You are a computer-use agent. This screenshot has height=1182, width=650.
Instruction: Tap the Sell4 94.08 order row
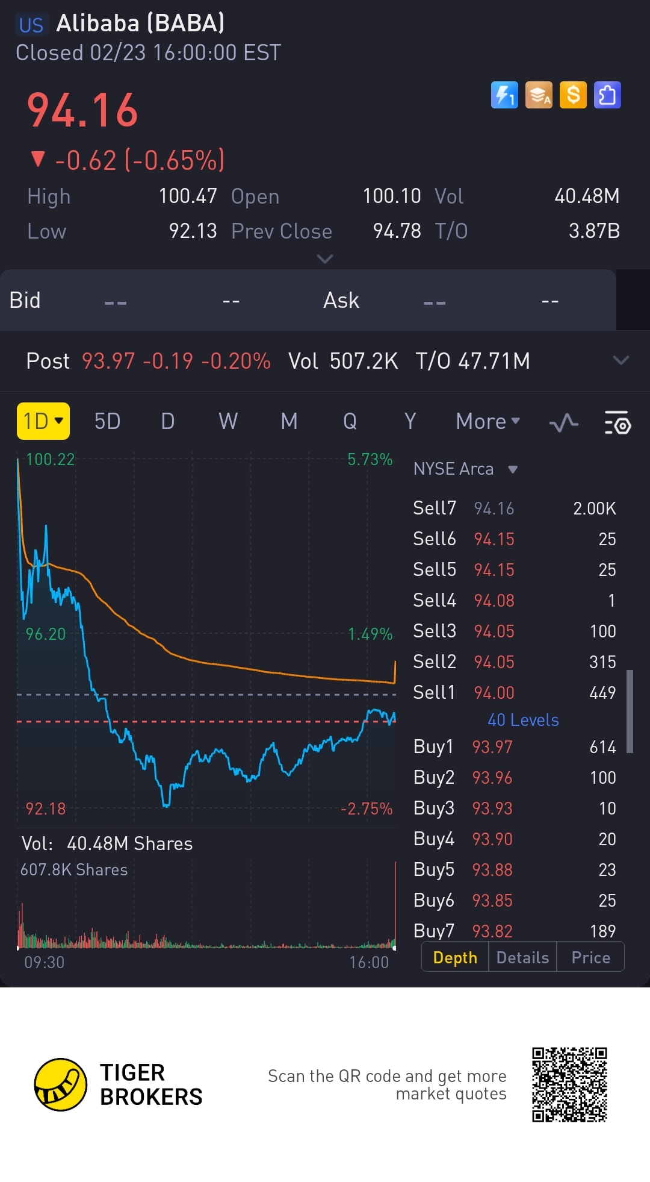click(515, 600)
